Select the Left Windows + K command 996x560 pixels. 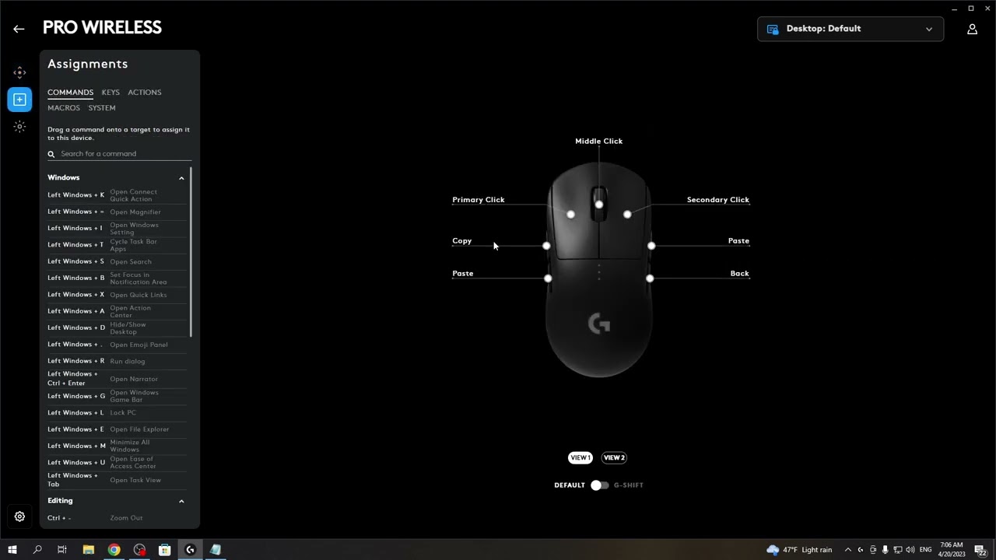117,195
